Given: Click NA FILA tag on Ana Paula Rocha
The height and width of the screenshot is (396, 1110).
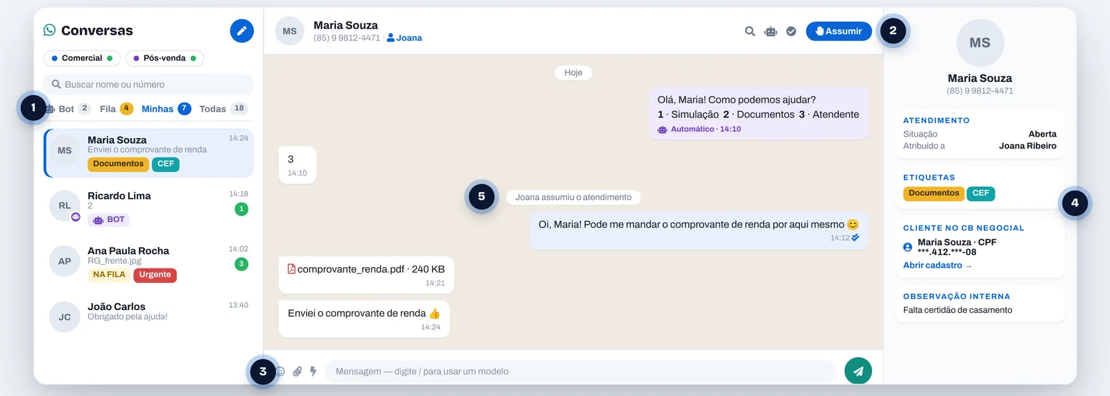Looking at the screenshot, I should coord(109,275).
